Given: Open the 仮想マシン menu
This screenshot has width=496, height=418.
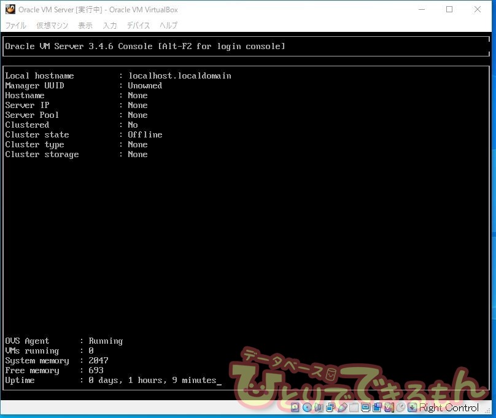Looking at the screenshot, I should coord(52,25).
